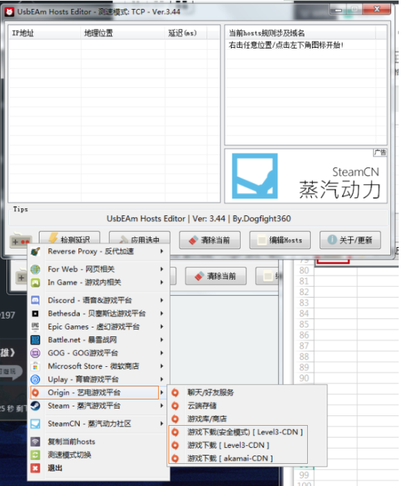This screenshot has height=486, width=407.
Task: Click Origin icon beside 聊天/好友服务
Action: (x=175, y=393)
